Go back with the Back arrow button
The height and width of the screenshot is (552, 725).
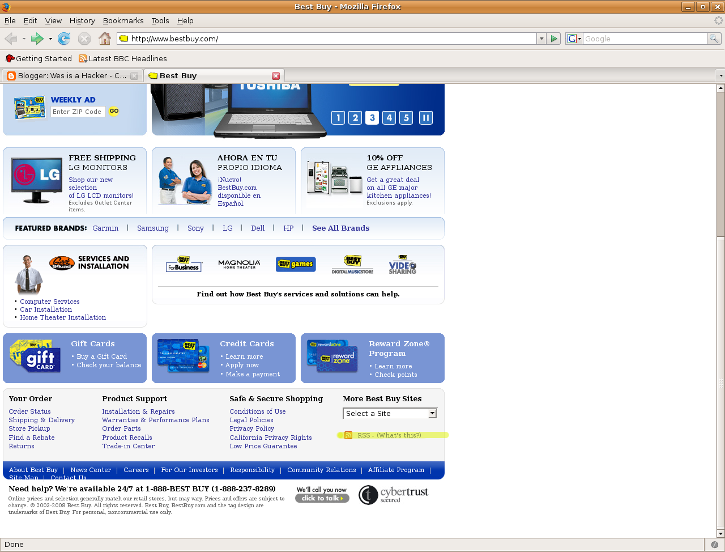pos(11,39)
